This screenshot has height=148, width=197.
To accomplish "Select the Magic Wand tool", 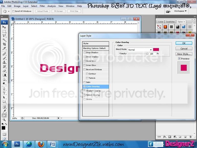I will (4, 40).
